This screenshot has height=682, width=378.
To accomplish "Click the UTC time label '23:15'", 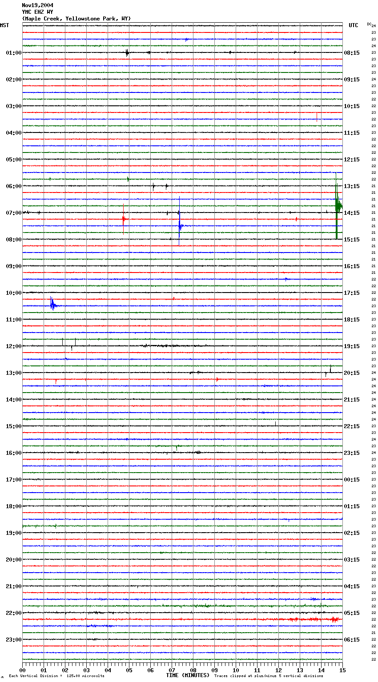I will (352, 453).
